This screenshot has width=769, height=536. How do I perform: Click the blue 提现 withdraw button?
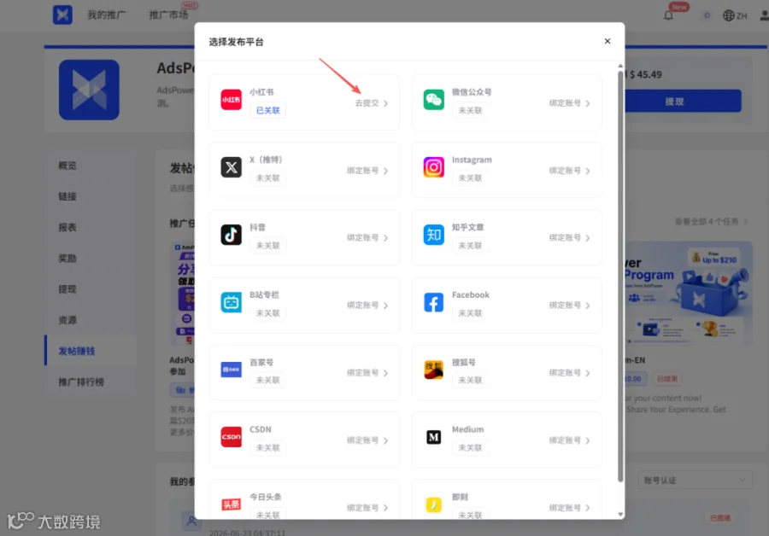(x=684, y=102)
